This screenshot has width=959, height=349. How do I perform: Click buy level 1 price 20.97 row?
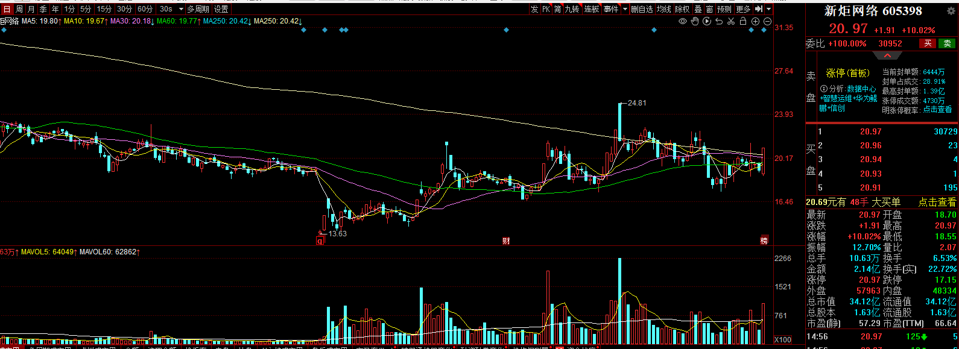pyautogui.click(x=887, y=131)
